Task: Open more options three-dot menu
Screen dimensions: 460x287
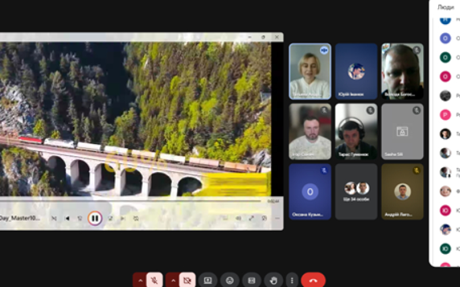Action: (x=292, y=280)
